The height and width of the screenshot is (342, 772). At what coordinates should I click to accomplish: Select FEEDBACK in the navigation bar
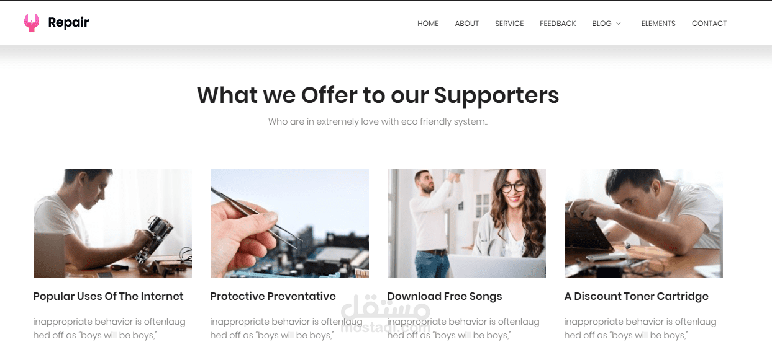coord(558,24)
